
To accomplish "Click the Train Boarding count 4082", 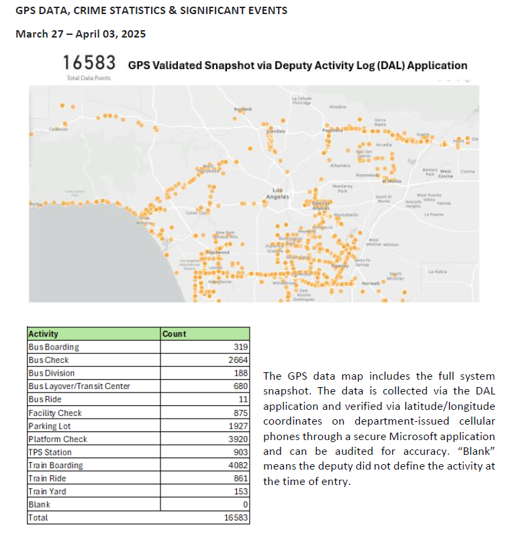I will [237, 465].
